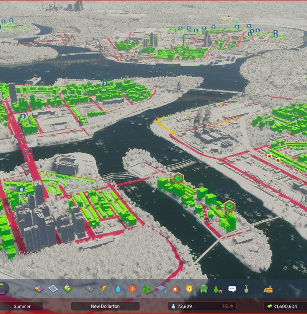This screenshot has height=314, width=307.
Task: Open the Fire & Rescue menu
Action: pyautogui.click(x=175, y=289)
